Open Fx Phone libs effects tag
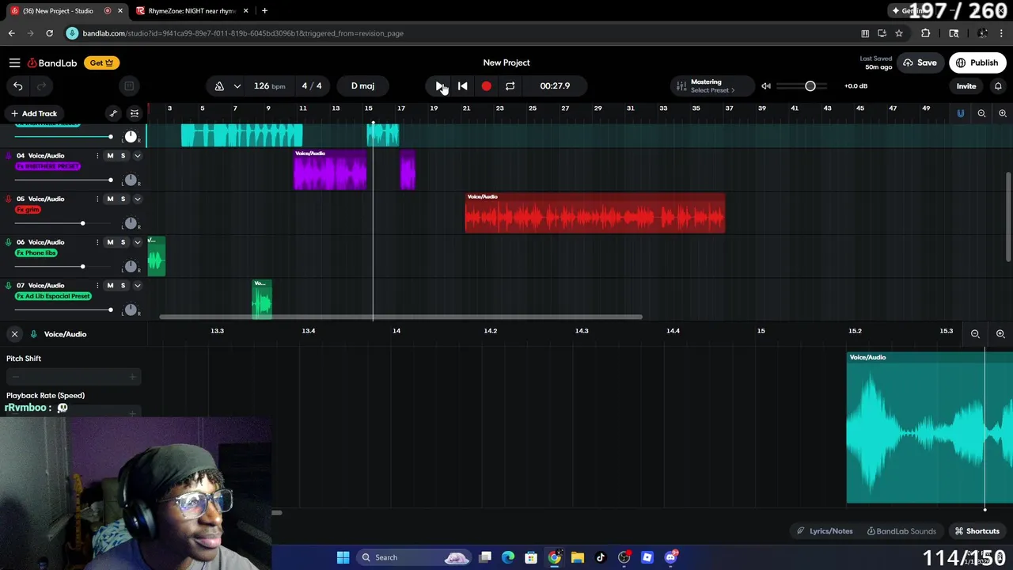1013x570 pixels. point(36,253)
